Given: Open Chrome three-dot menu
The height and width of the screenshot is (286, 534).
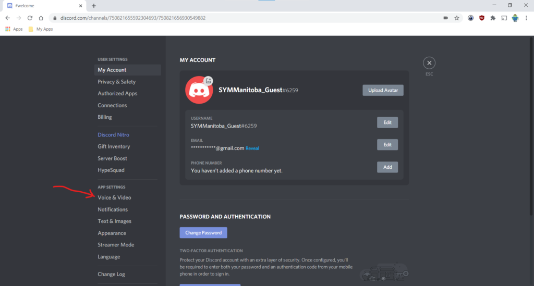Looking at the screenshot, I should pyautogui.click(x=526, y=18).
